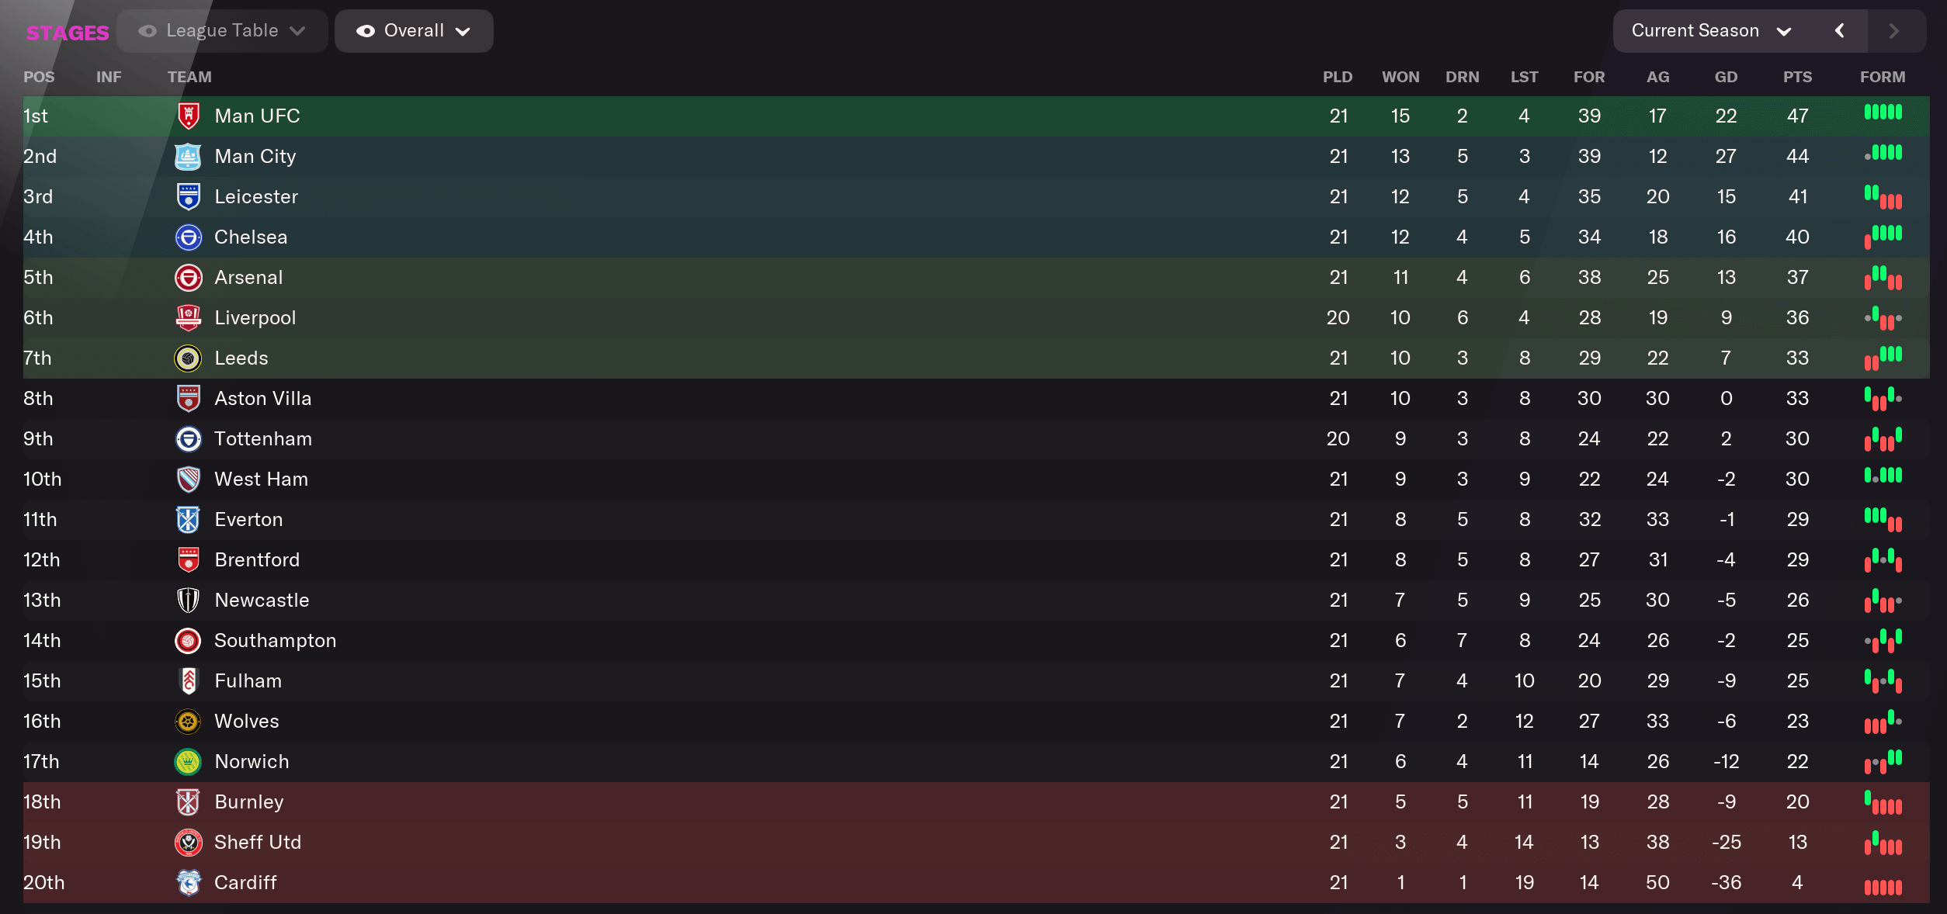Click the Cardiff club crest
Image resolution: width=1947 pixels, height=914 pixels.
point(188,882)
